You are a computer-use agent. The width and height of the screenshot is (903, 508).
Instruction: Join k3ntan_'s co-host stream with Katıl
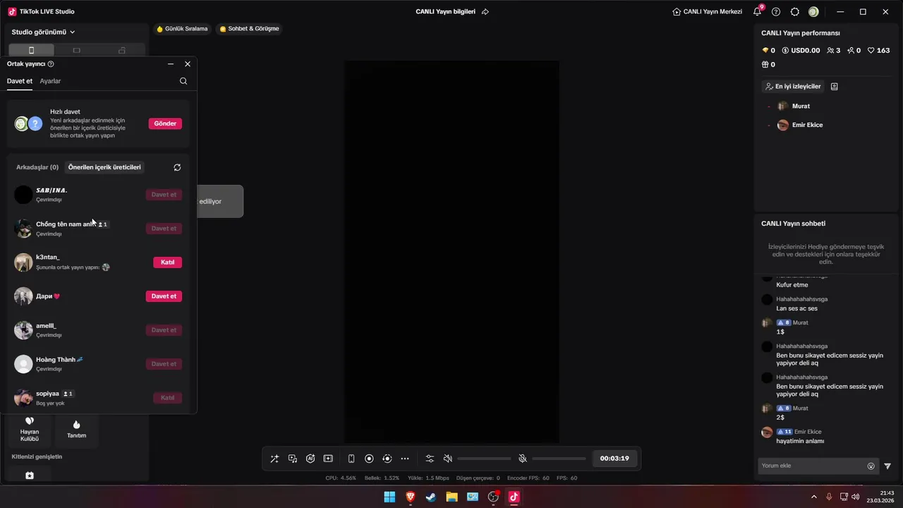click(168, 262)
